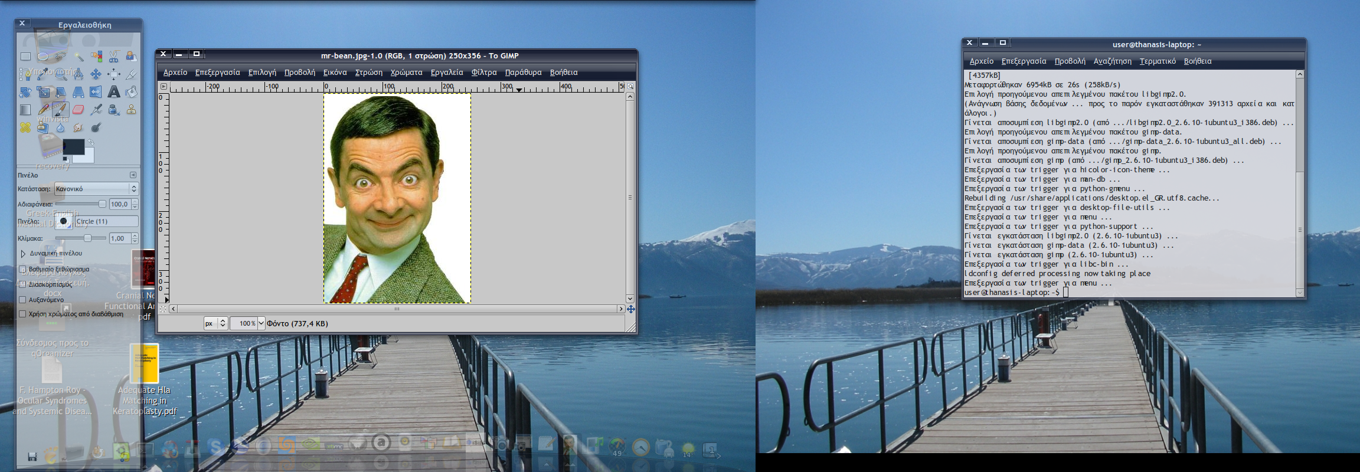Activate the Airbrush tool
Screen dimensions: 1360x472
pos(96,110)
